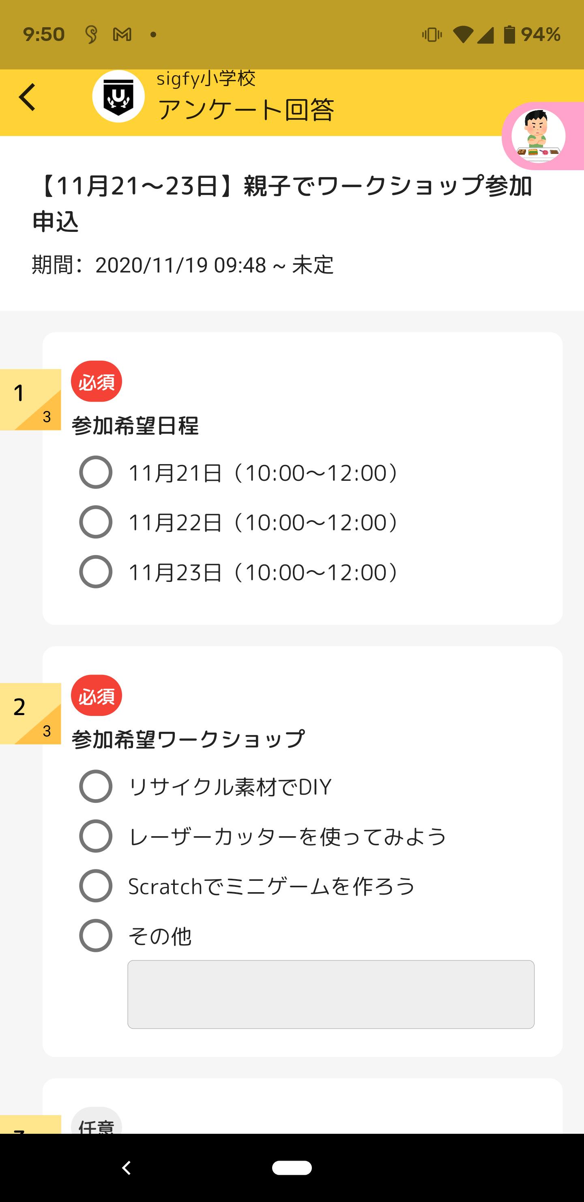Tap the question 1 number badge
Screen dimensions: 584x1202
click(x=30, y=400)
